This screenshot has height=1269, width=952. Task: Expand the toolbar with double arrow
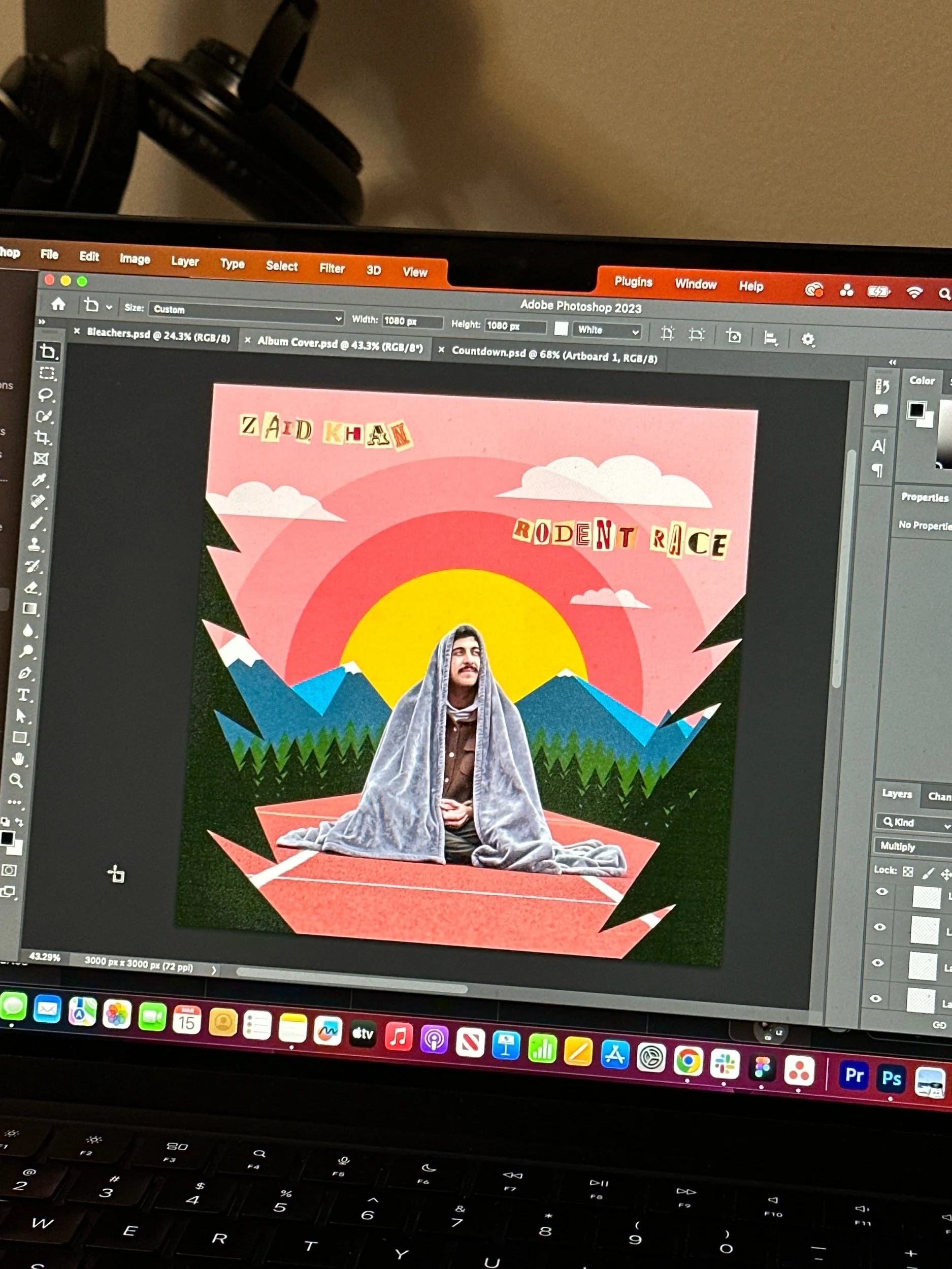42,322
